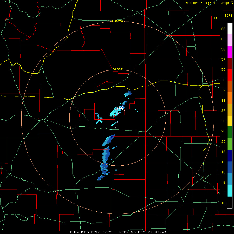The height and width of the screenshot is (234, 234).
Task: Click the light pink legend swatch
Action: pos(230,40)
